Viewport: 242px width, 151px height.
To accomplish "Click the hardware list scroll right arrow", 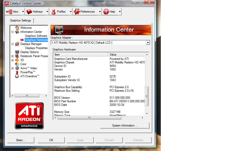I will click(142, 118).
